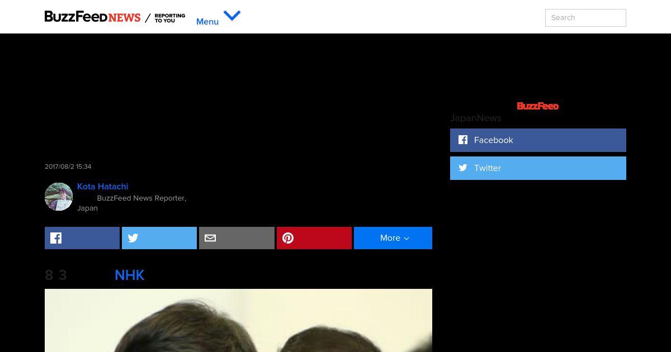
Task: Expand the Menu chevron dropdown
Action: pyautogui.click(x=231, y=16)
